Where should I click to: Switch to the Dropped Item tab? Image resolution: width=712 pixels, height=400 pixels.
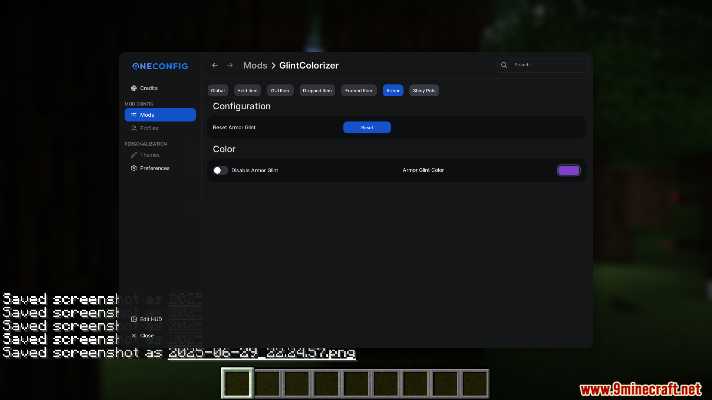coord(317,91)
